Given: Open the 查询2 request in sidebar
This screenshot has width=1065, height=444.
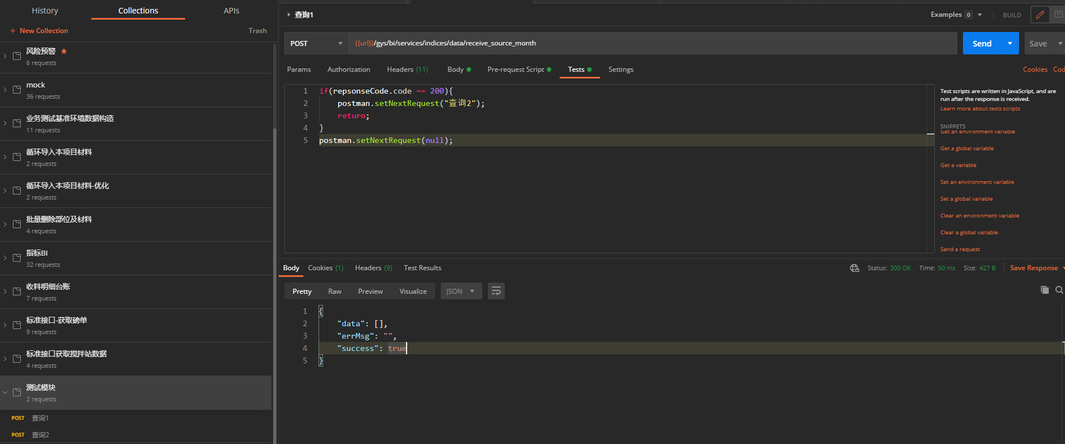Looking at the screenshot, I should (40, 435).
